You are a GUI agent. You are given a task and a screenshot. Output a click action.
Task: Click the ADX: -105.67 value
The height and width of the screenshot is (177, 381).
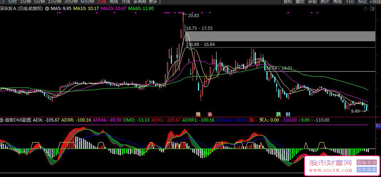(x=46, y=120)
